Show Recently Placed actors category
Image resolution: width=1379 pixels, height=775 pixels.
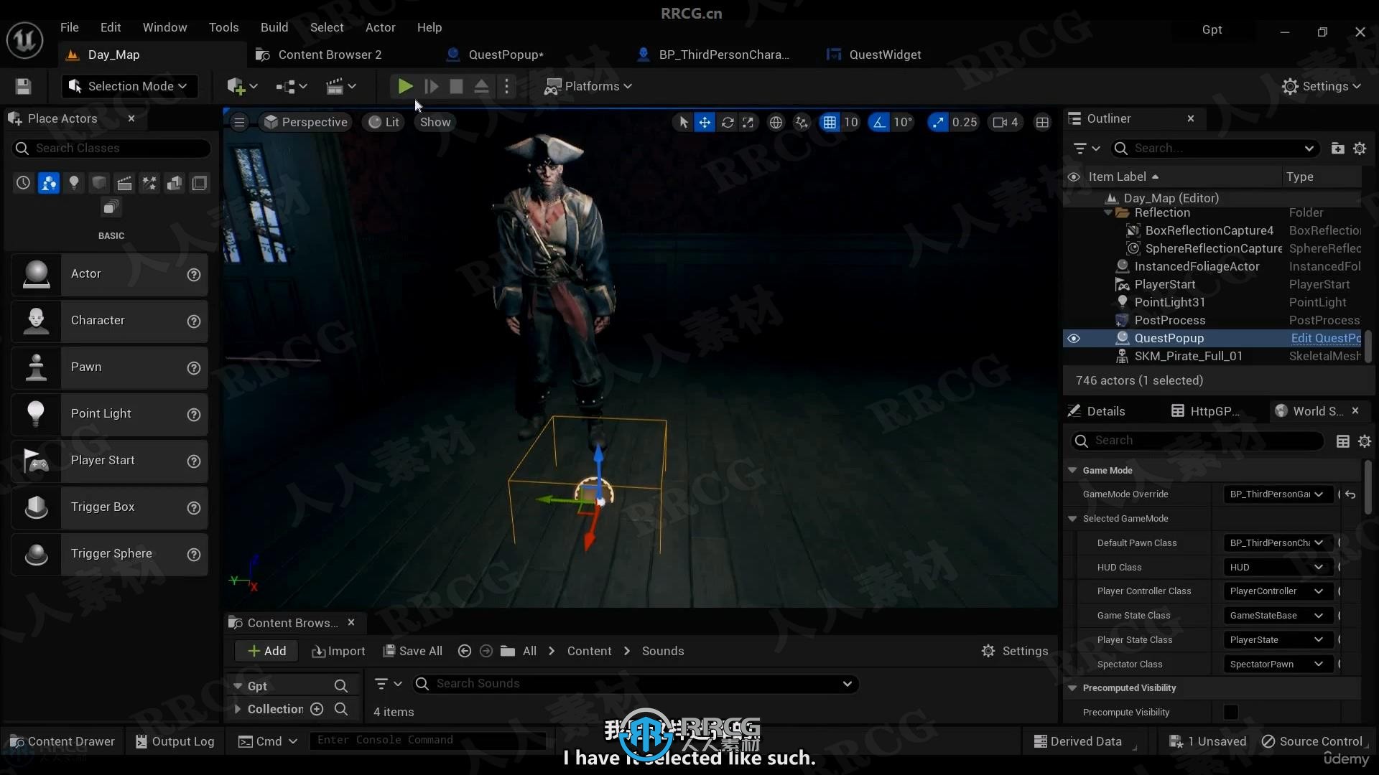(x=23, y=183)
